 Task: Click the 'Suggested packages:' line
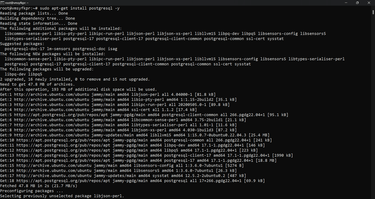point(22,44)
